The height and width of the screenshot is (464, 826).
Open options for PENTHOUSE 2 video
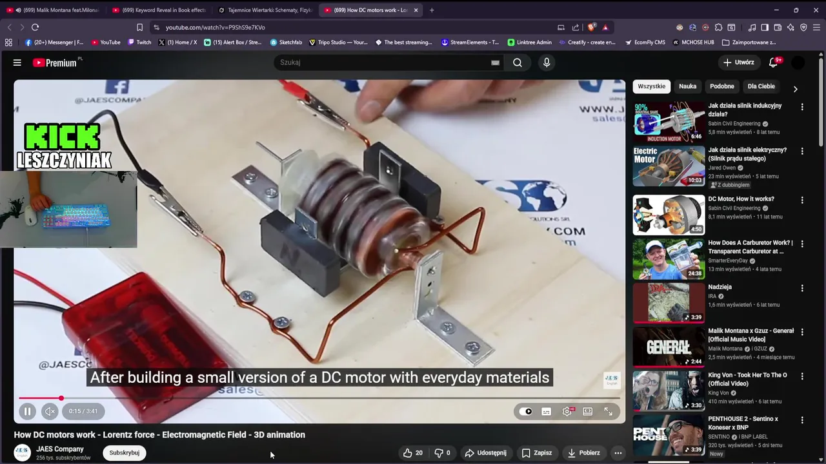pyautogui.click(x=802, y=420)
